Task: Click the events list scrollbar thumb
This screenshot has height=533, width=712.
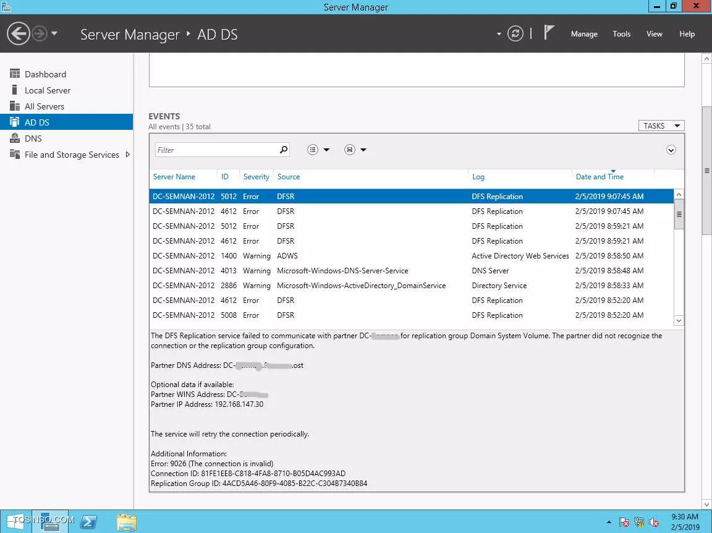Action: tap(679, 215)
